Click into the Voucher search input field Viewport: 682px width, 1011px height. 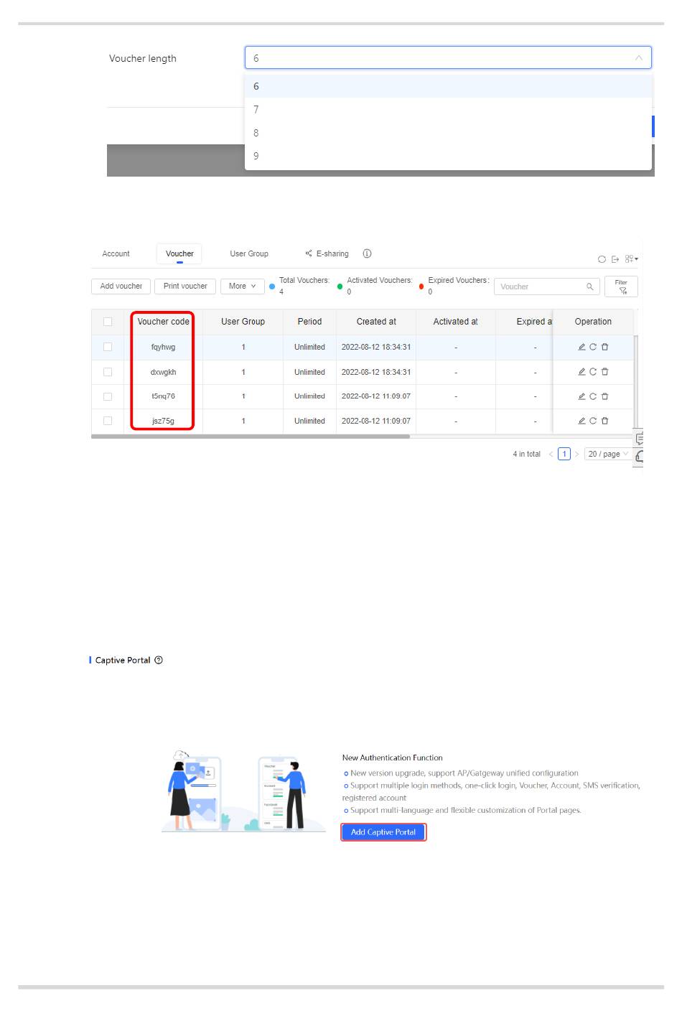tap(540, 286)
